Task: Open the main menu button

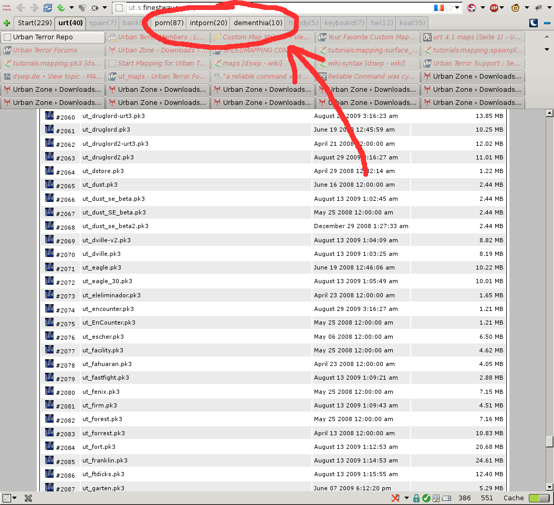Action: click(6, 8)
